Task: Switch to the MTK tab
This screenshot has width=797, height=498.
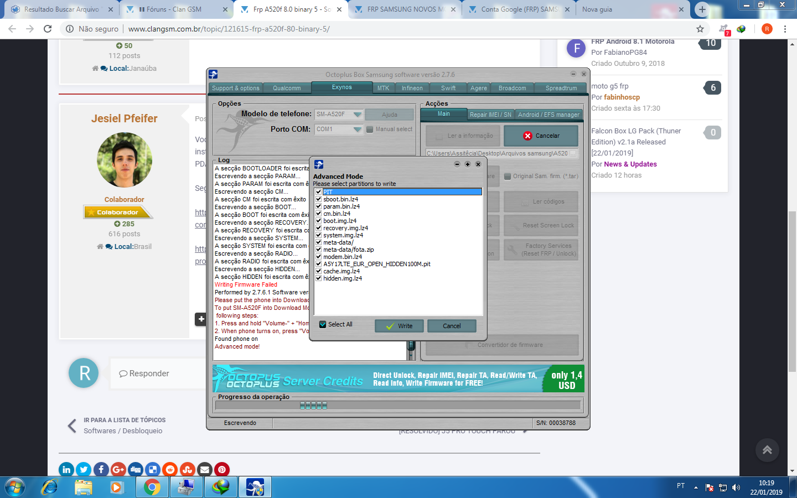Action: coord(383,88)
